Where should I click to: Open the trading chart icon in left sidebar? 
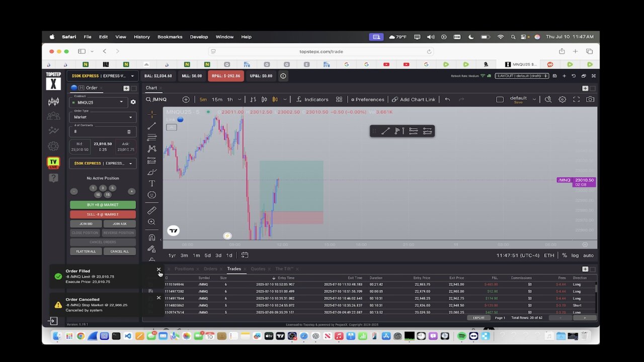[53, 102]
